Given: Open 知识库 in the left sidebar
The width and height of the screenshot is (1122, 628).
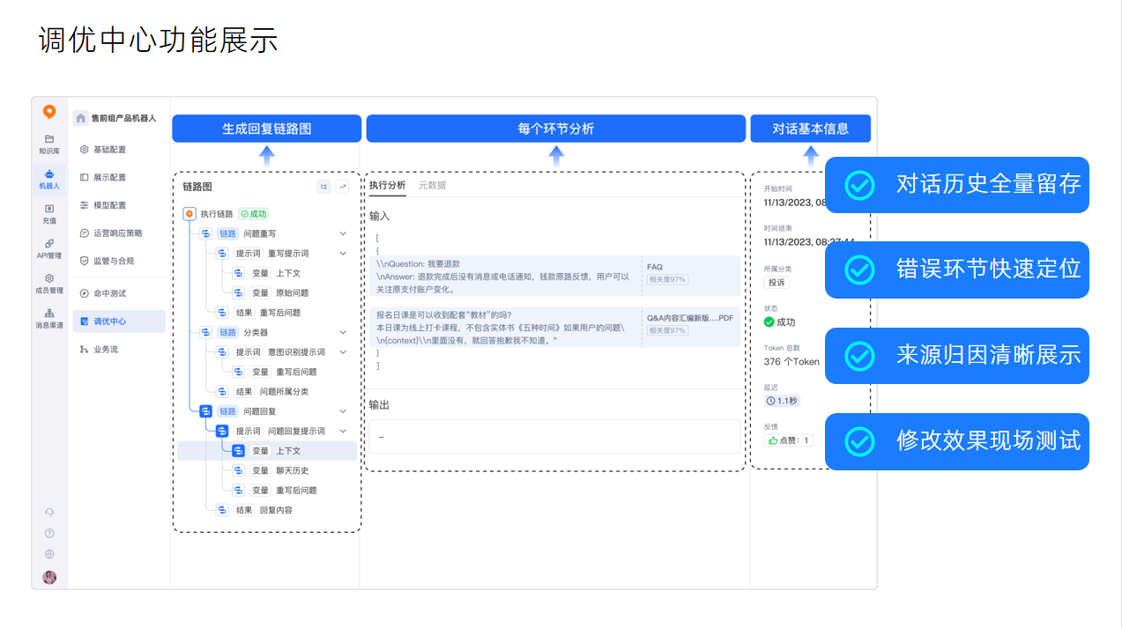Looking at the screenshot, I should pos(49,144).
